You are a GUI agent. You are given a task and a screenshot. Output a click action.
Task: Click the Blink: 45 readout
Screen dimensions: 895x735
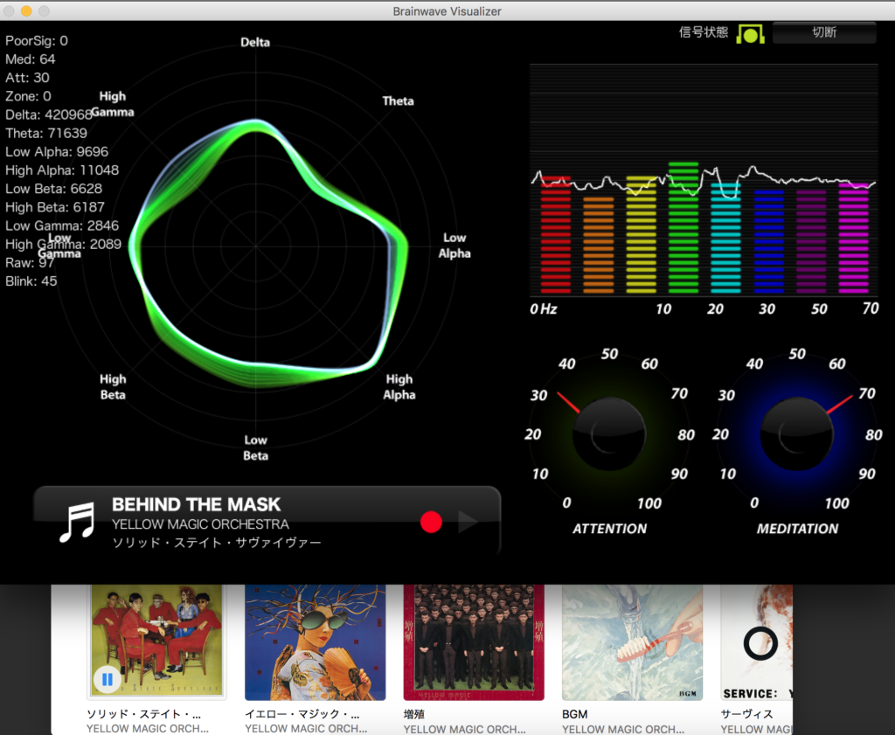tap(31, 281)
